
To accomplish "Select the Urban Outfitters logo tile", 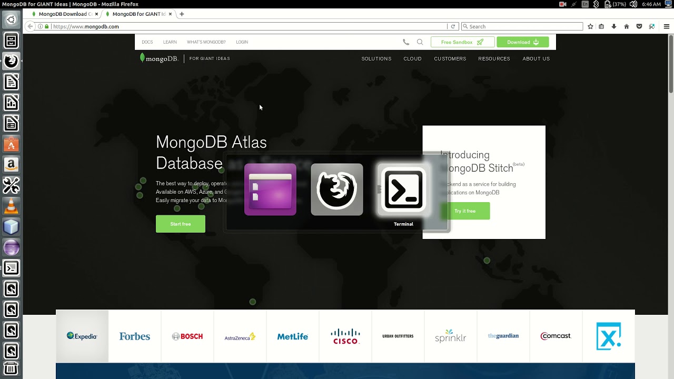I will [x=398, y=336].
